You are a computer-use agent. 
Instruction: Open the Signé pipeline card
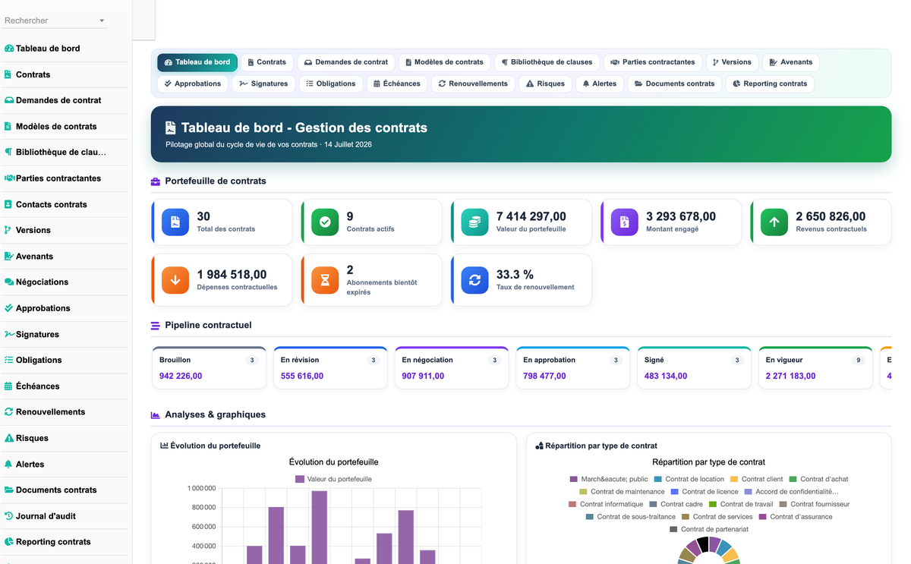click(x=694, y=368)
